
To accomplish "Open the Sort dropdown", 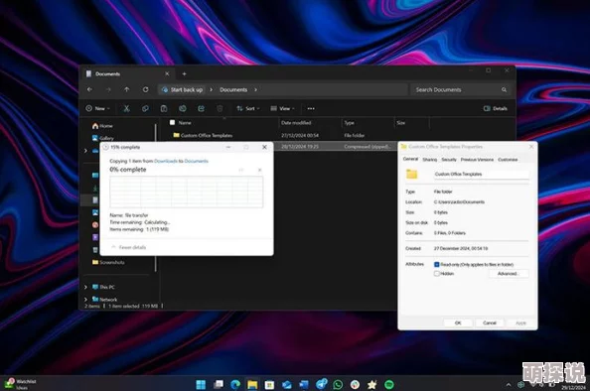I will [248, 108].
